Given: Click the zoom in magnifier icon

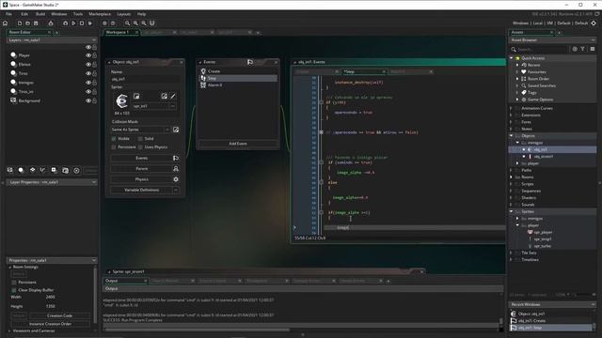Looking at the screenshot, I should coord(128,23).
